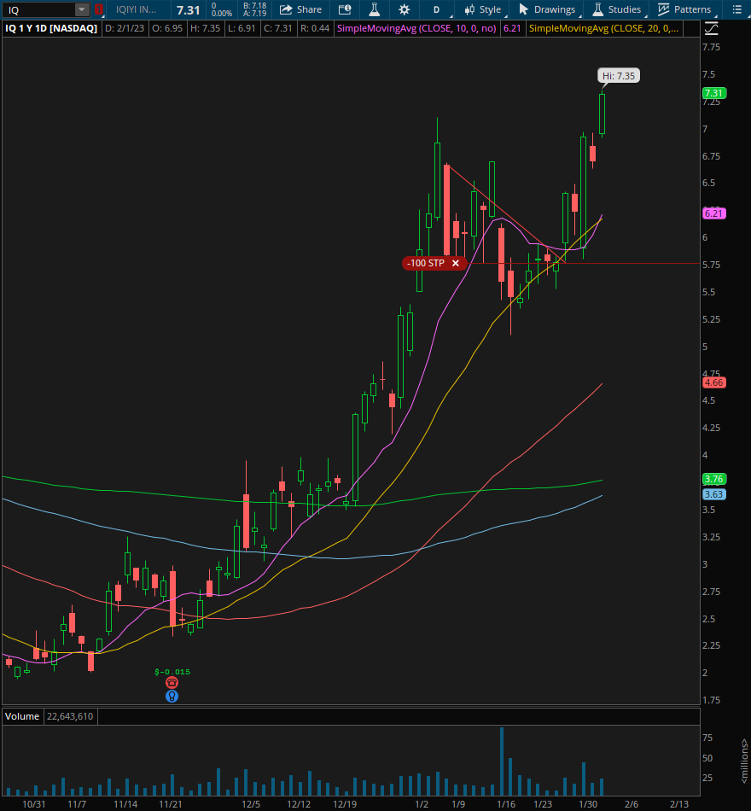The width and height of the screenshot is (751, 811).
Task: Click the 1/16 date on time axis
Action: coord(506,804)
